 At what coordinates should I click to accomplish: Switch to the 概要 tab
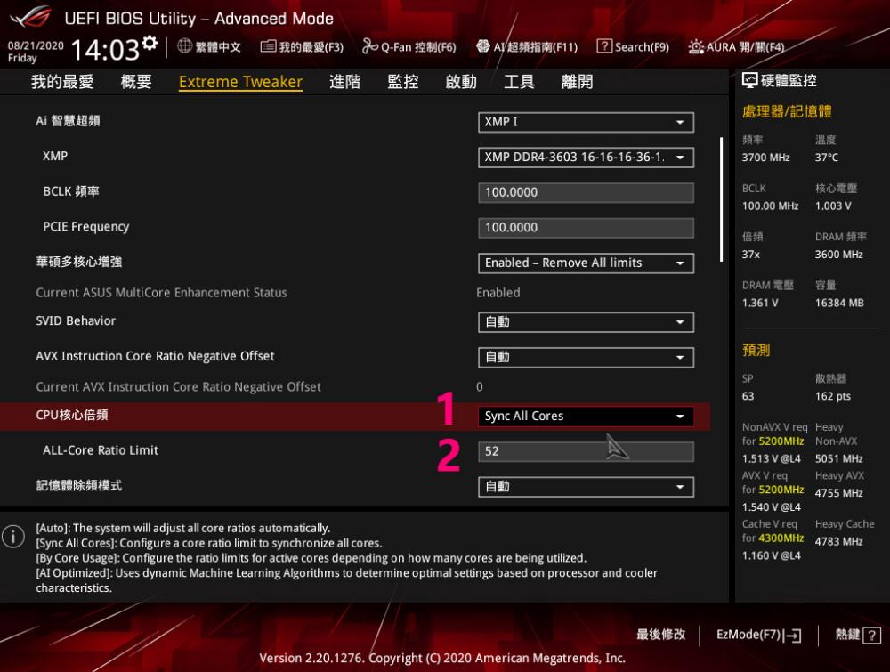point(136,82)
